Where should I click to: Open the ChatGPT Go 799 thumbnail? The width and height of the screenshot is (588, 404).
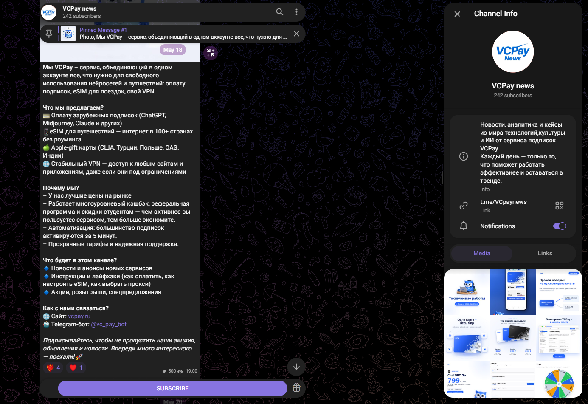coord(467,379)
